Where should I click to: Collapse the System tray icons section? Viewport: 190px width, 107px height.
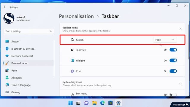(180, 83)
